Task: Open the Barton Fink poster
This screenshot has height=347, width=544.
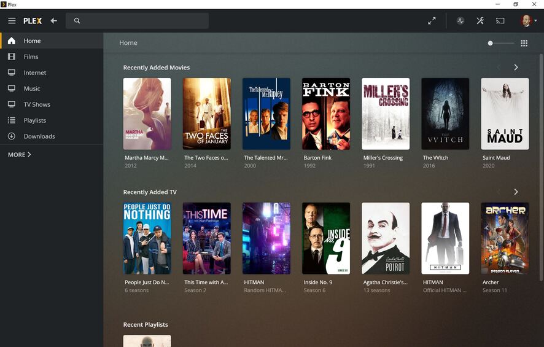Action: [x=326, y=114]
